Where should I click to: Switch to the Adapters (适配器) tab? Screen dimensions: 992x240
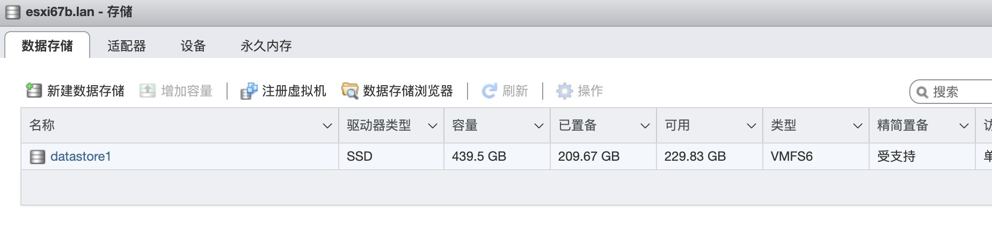click(x=127, y=46)
